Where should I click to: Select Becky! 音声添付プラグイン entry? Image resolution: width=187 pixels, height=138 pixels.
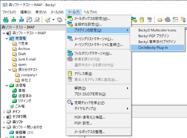click(x=157, y=42)
